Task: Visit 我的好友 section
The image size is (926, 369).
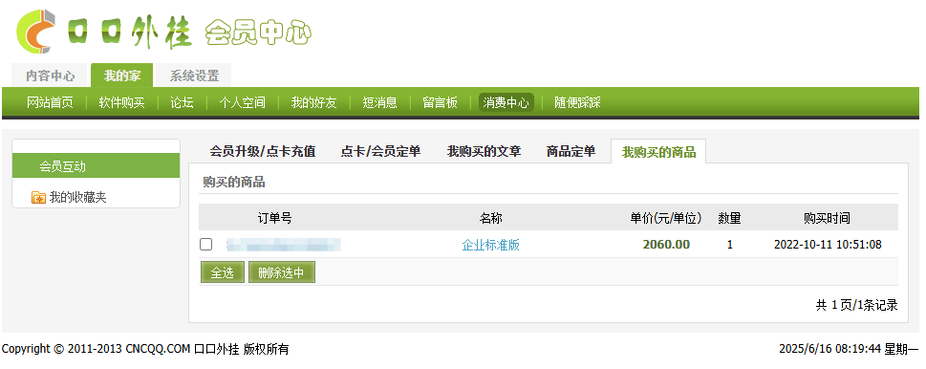Action: click(313, 102)
